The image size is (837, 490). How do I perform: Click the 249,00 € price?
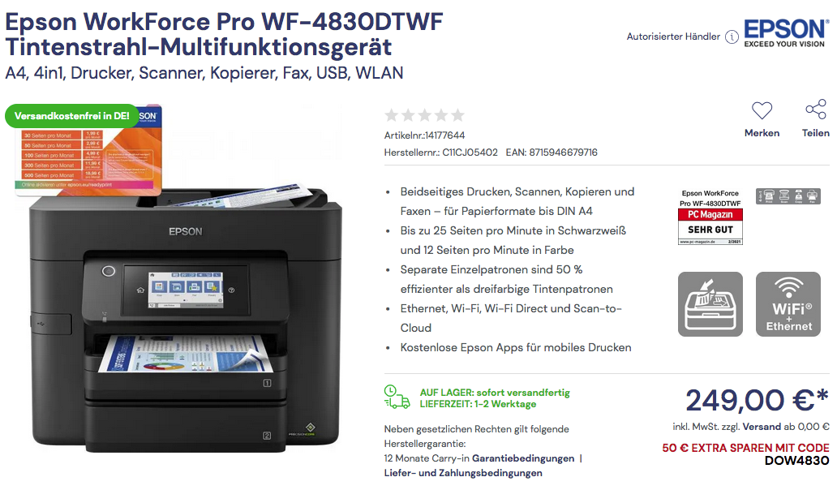[757, 400]
